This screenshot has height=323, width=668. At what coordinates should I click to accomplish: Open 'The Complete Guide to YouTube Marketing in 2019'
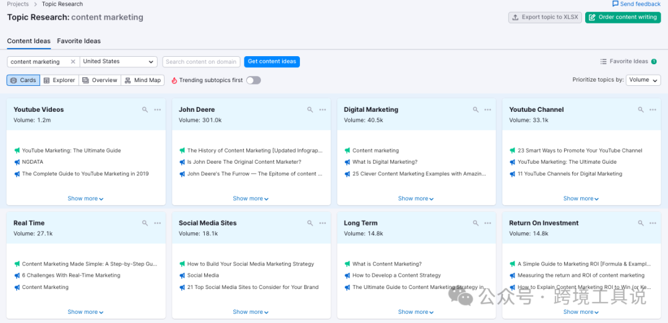pos(85,174)
